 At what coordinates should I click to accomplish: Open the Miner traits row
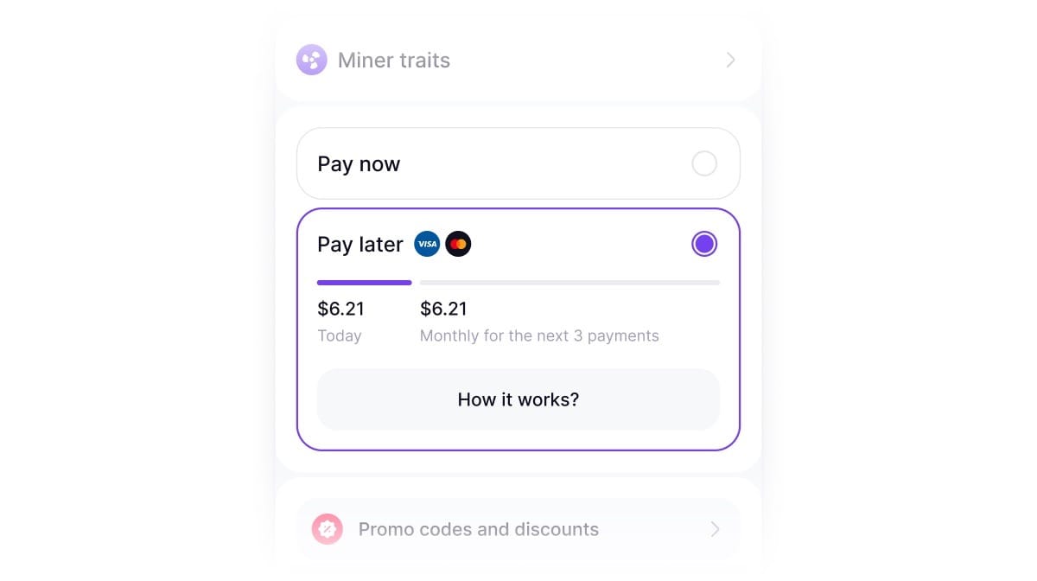tap(518, 60)
